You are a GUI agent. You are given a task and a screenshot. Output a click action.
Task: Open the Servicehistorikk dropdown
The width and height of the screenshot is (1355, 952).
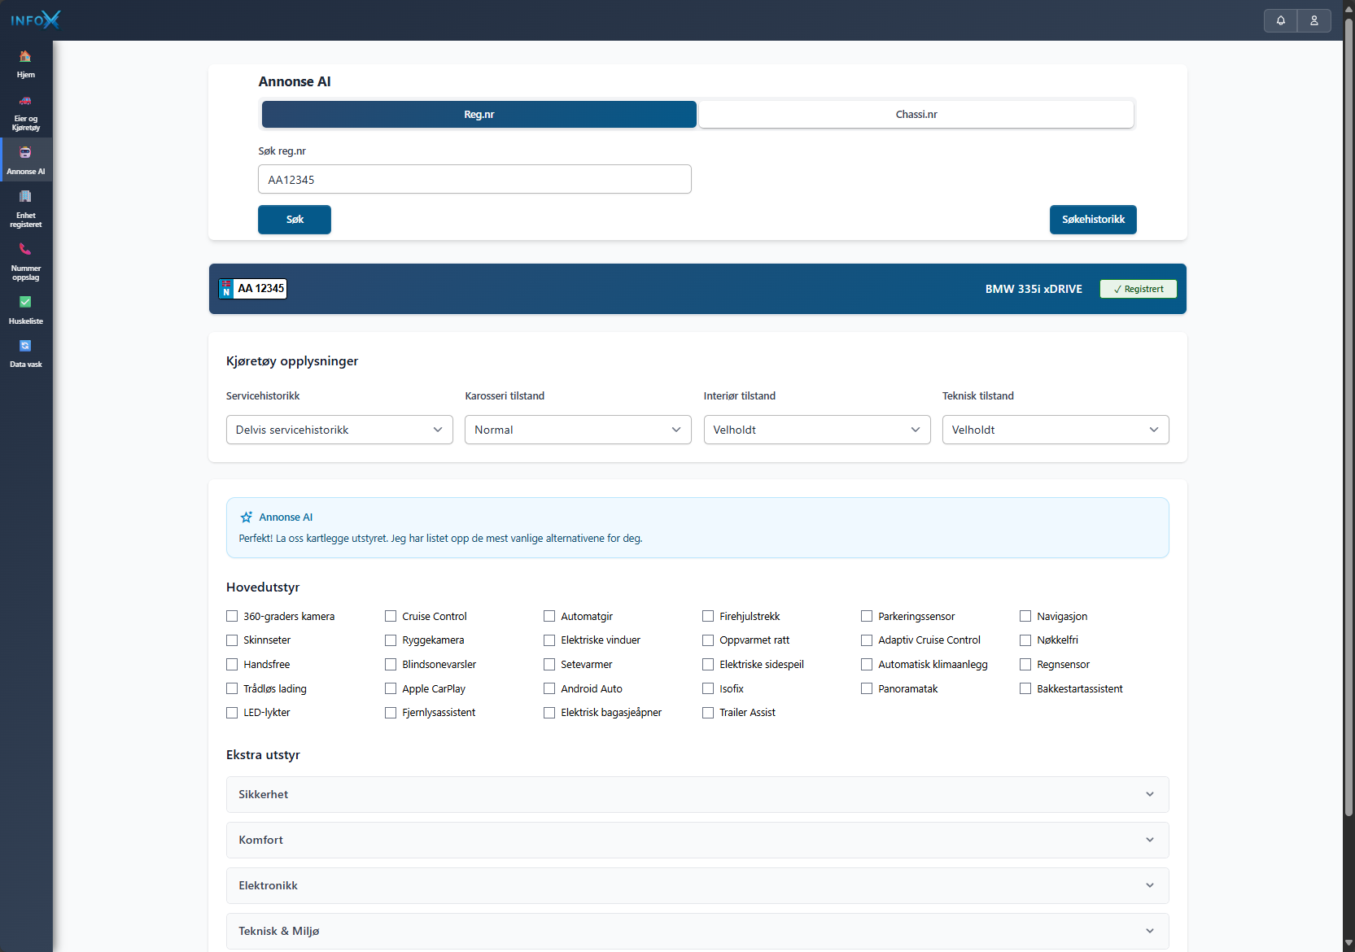tap(339, 430)
